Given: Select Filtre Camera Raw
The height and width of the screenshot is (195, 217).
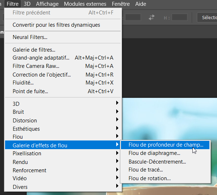Looking at the screenshot, I should click(x=36, y=66).
